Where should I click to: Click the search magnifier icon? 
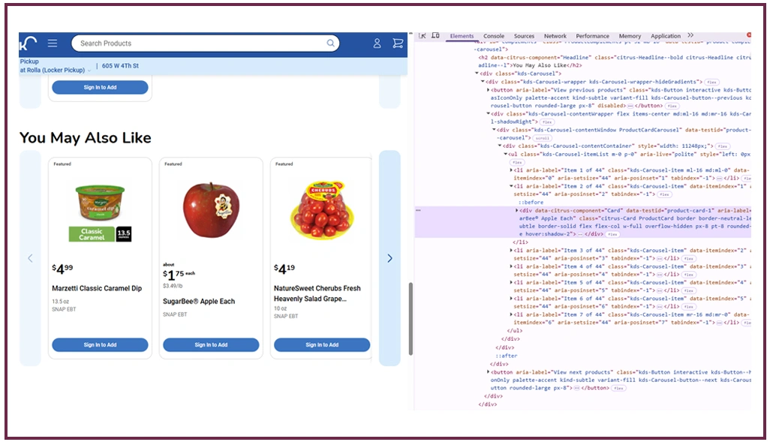[330, 44]
